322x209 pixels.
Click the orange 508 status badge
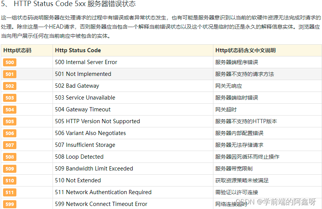tap(10, 157)
